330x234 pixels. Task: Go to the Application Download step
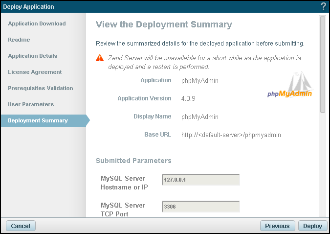(x=37, y=23)
